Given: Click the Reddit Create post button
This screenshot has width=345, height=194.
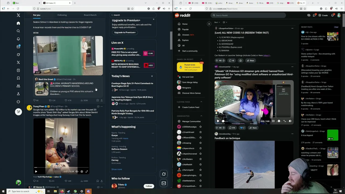Looking at the screenshot, I should click(x=323, y=15).
